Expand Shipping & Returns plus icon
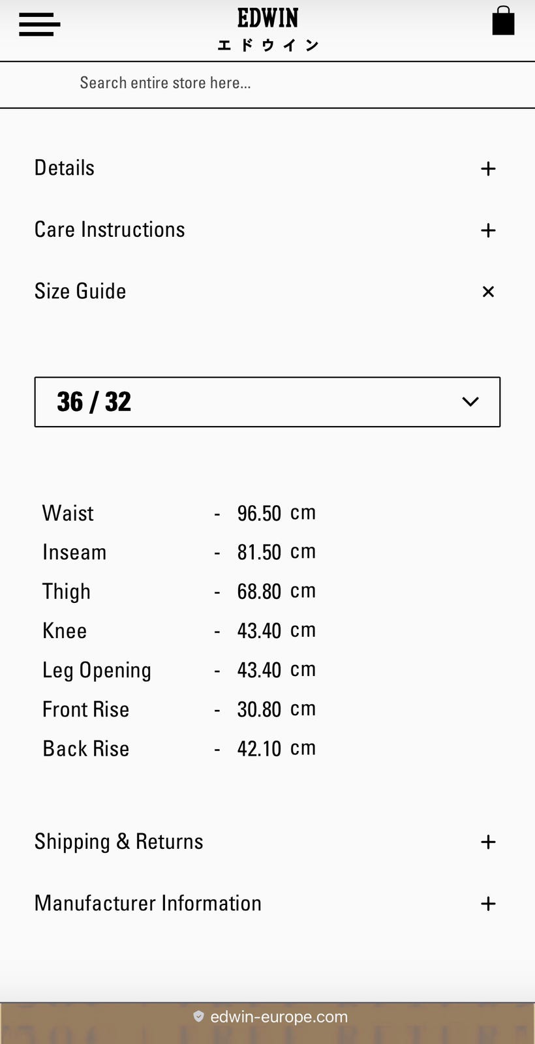This screenshot has height=1044, width=535. 488,842
